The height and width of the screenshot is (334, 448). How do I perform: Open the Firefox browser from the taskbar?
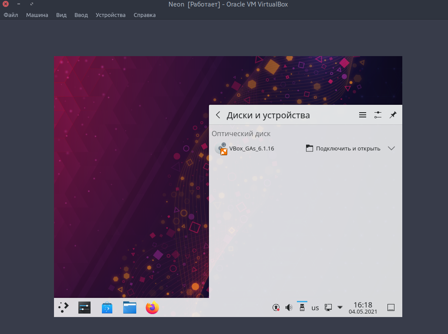[x=152, y=307]
